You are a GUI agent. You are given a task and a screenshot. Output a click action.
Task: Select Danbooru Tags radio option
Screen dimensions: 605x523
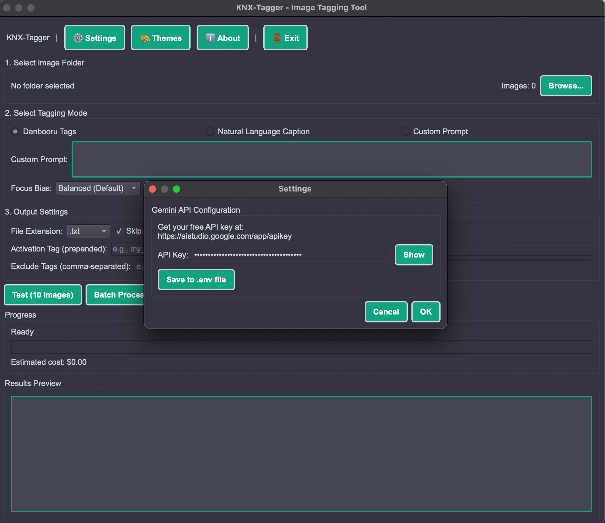click(15, 132)
